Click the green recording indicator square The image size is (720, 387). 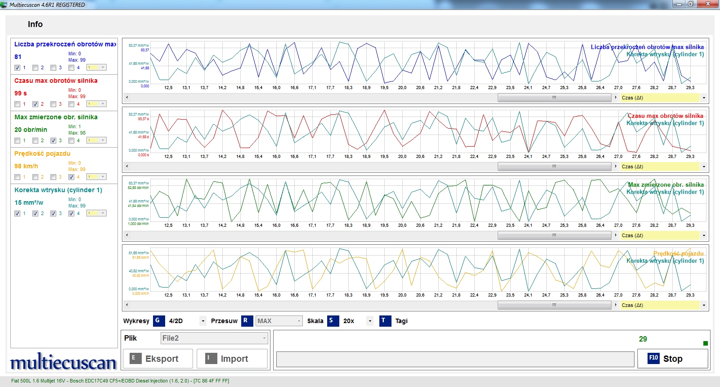[705, 343]
